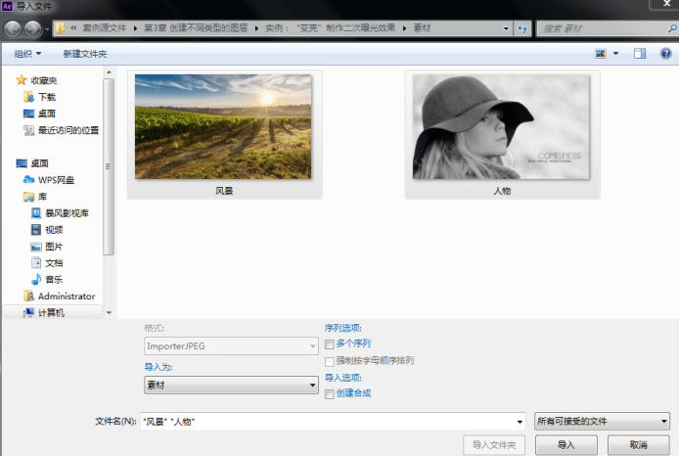Open WPS网盘 in sidebar
Screen dimensions: 679x456
pos(49,180)
